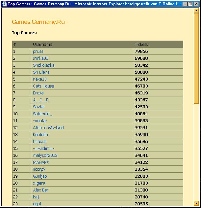Click the scrollbar down arrow
The image size is (201, 208).
(196, 203)
